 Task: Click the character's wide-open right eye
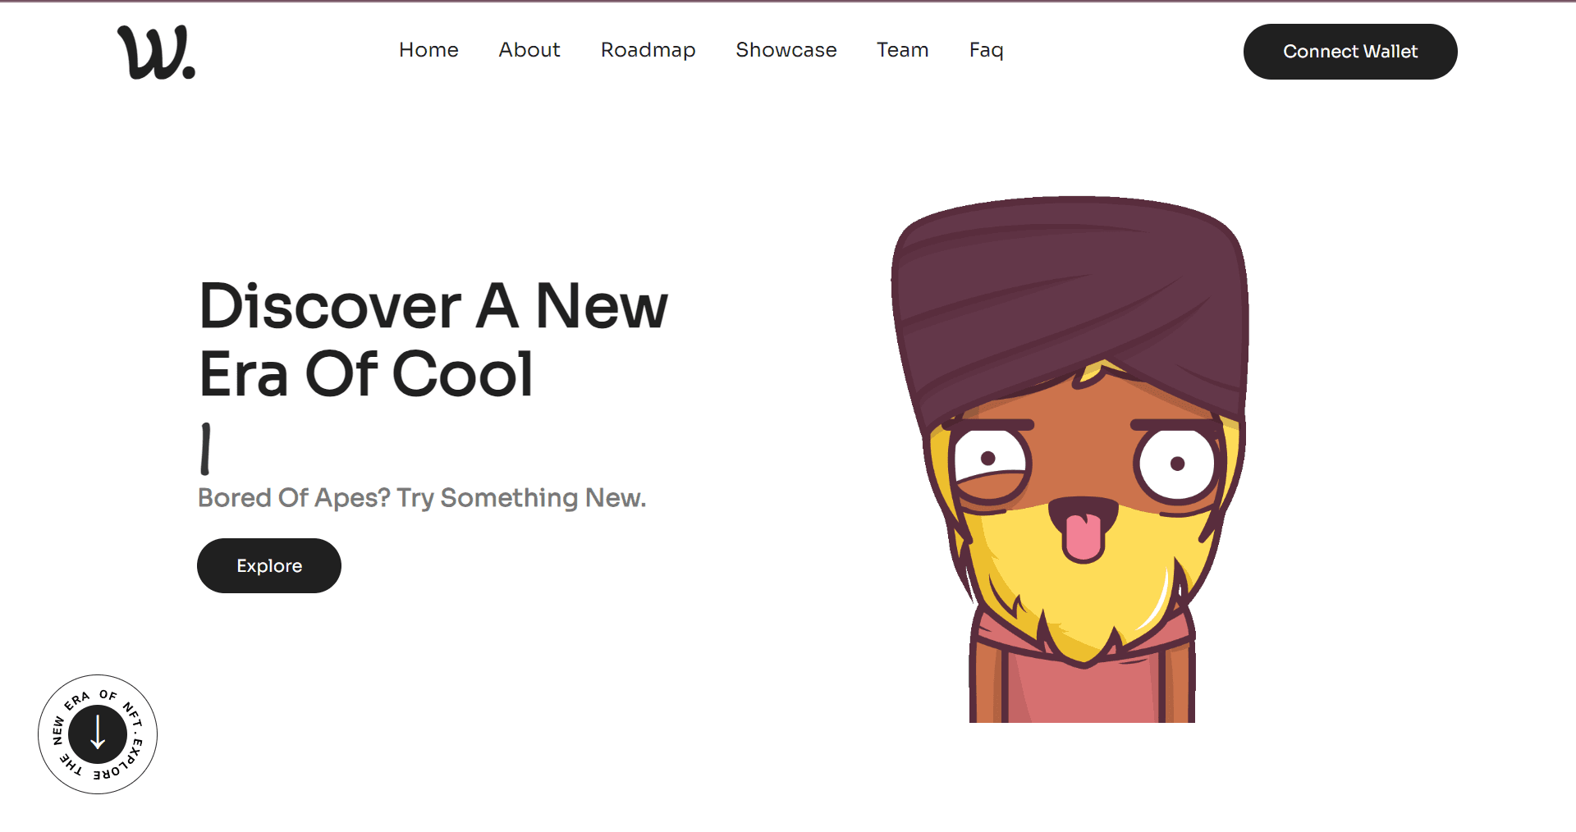coord(1175,464)
